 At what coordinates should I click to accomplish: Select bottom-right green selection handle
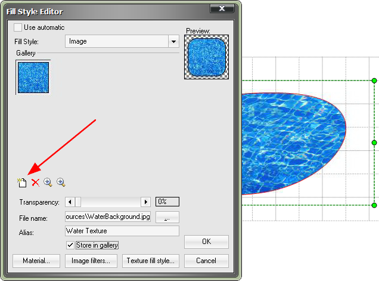374,205
